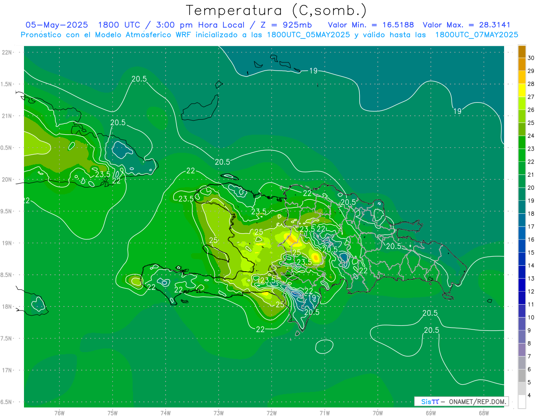
Task: Click the gray legend swatch between 5 and 6
Action: coord(522,376)
